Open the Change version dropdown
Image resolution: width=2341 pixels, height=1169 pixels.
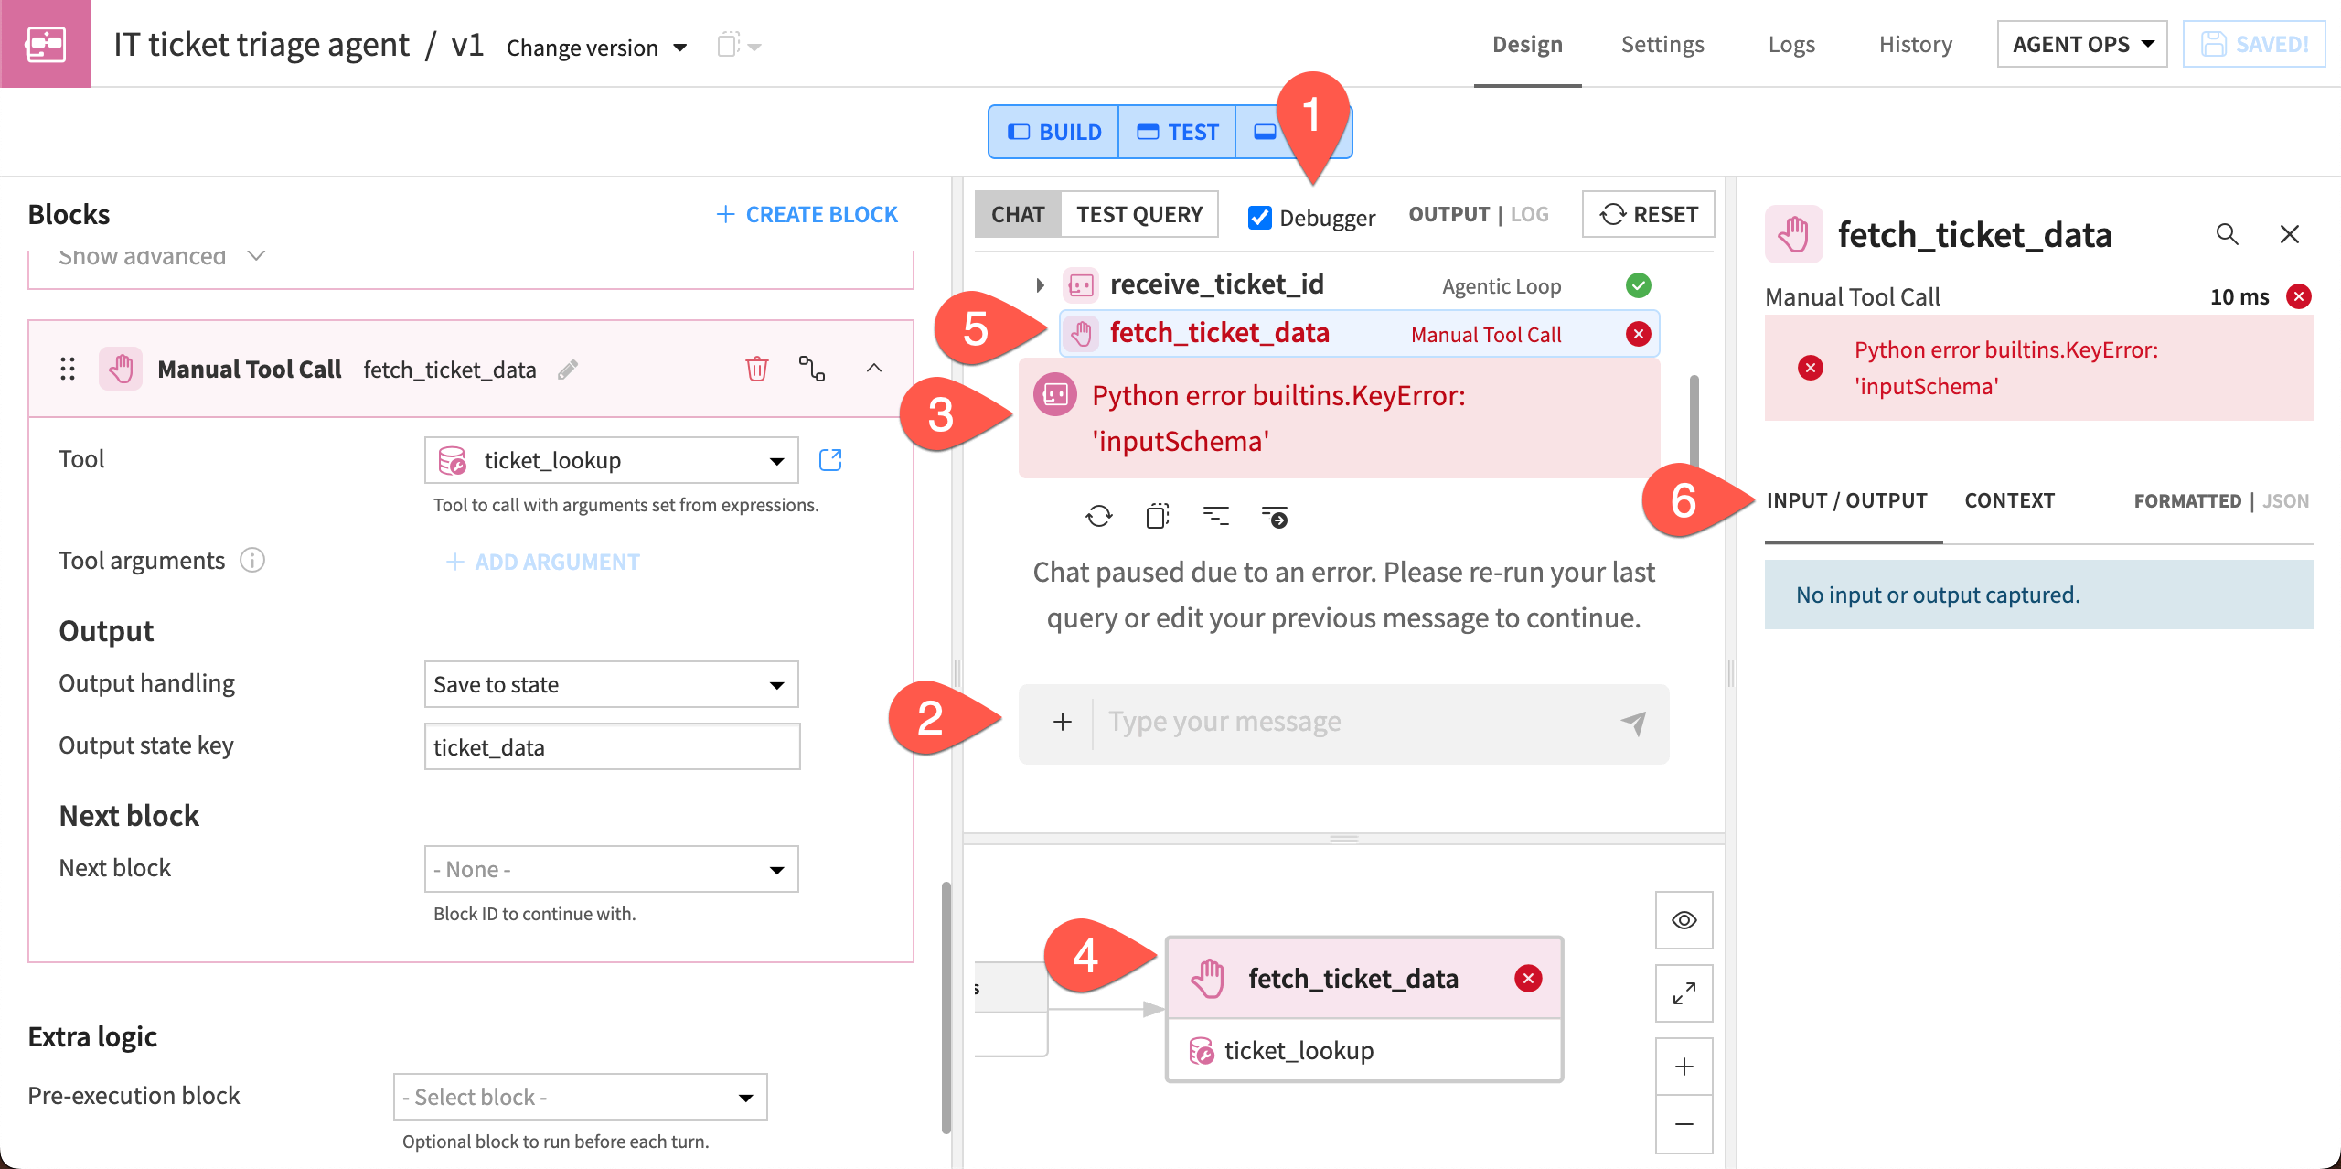tap(596, 47)
